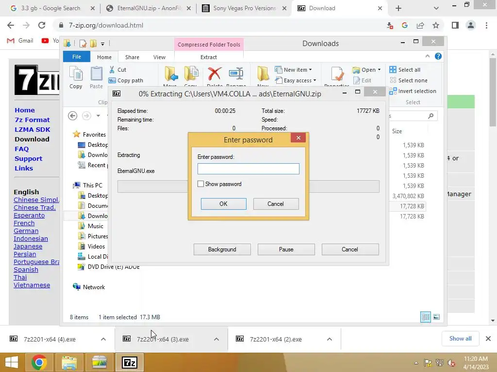This screenshot has height=372, width=497.
Task: Open File Explorer from the taskbar
Action: 69,362
